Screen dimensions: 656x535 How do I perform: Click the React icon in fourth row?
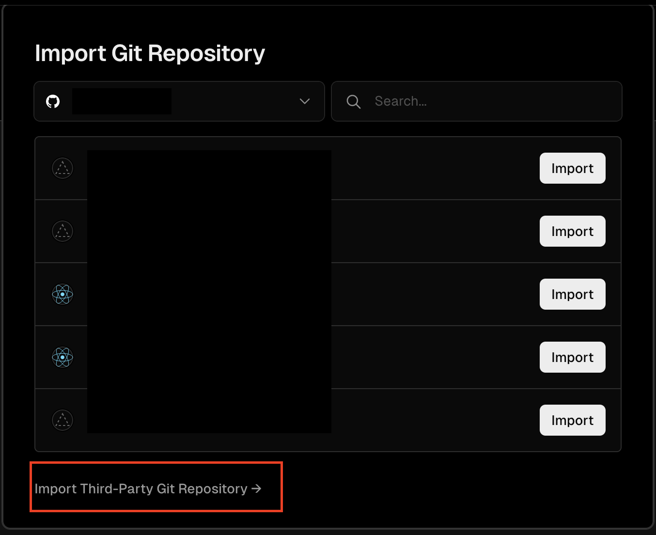tap(62, 357)
